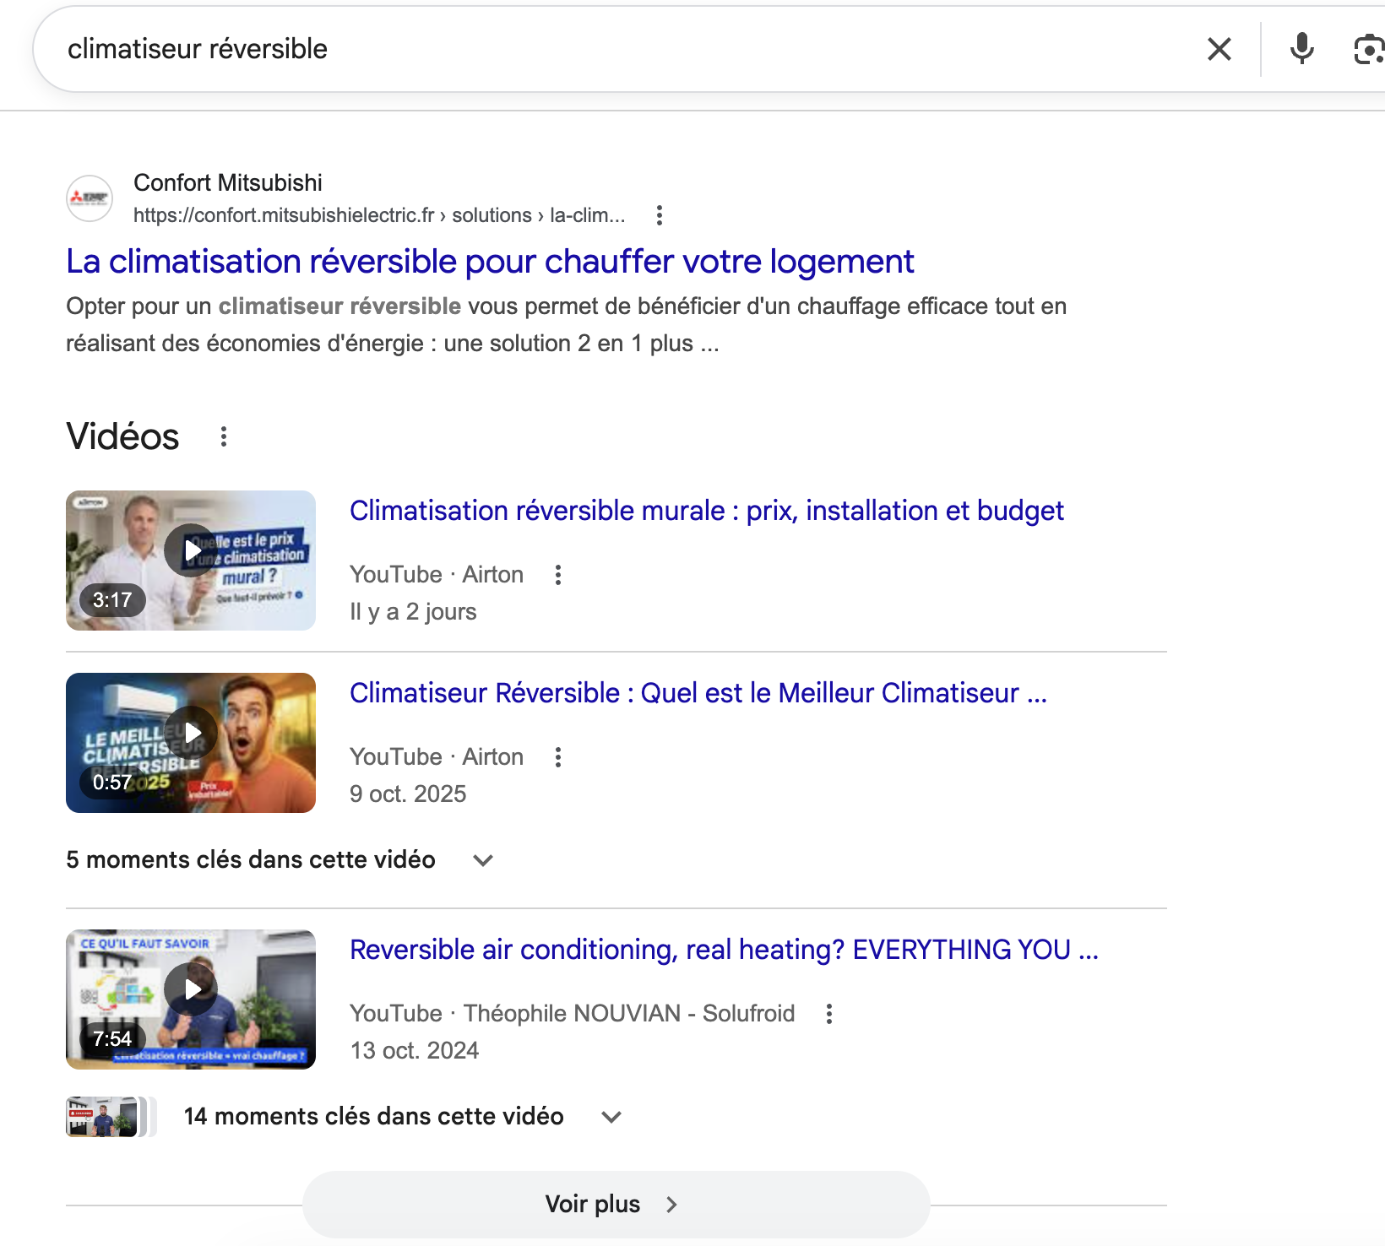Open image search with the camera lens icon
This screenshot has width=1385, height=1246.
coord(1368,49)
